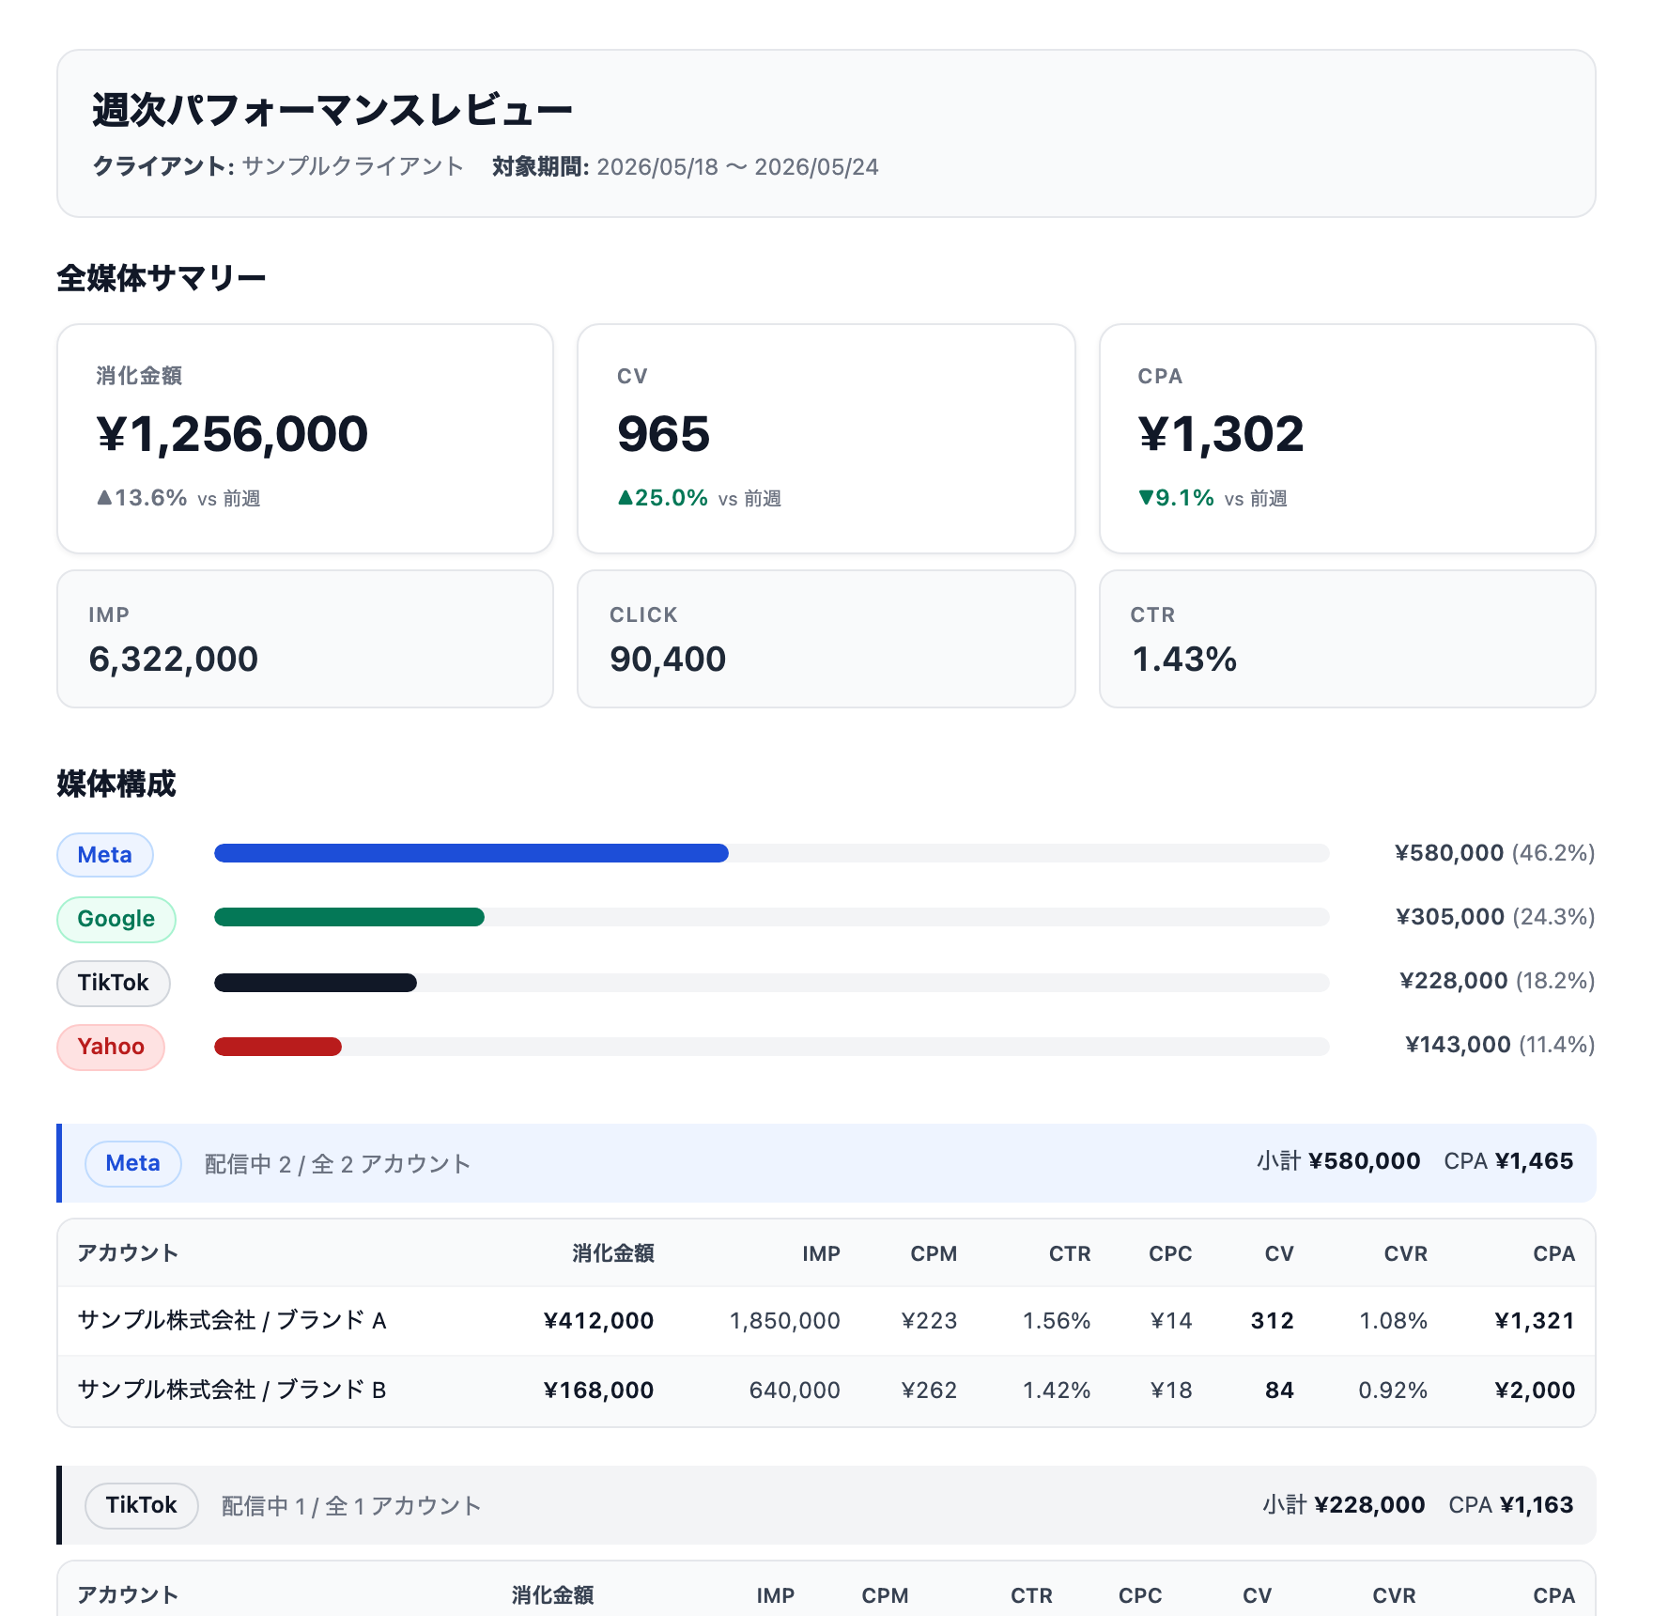The width and height of the screenshot is (1653, 1616).
Task: Click the 全媒体サマリー heading
Action: click(x=162, y=278)
